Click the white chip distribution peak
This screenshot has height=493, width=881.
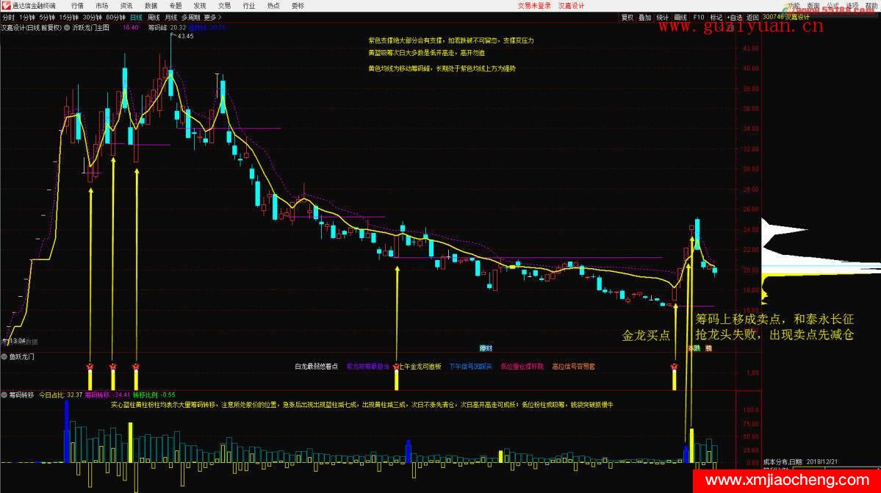(x=794, y=229)
